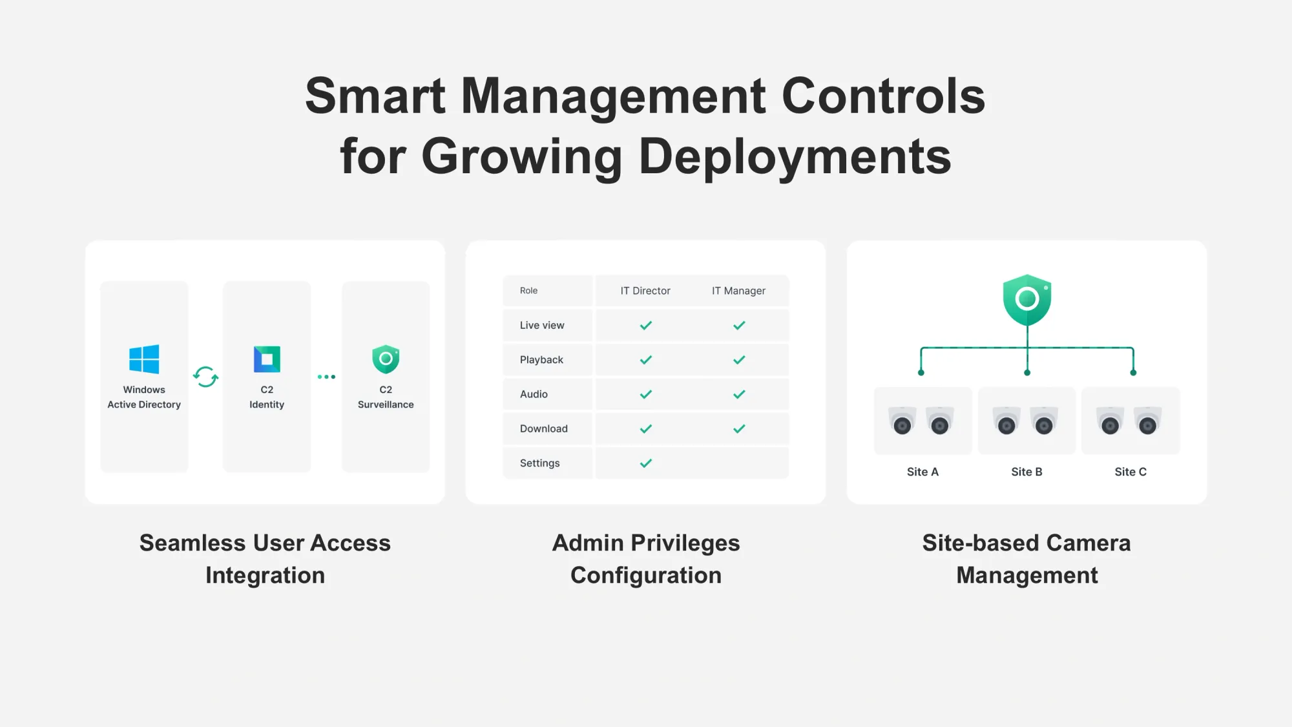
Task: Click 'Admin Privileges Configuration' caption
Action: click(x=646, y=559)
